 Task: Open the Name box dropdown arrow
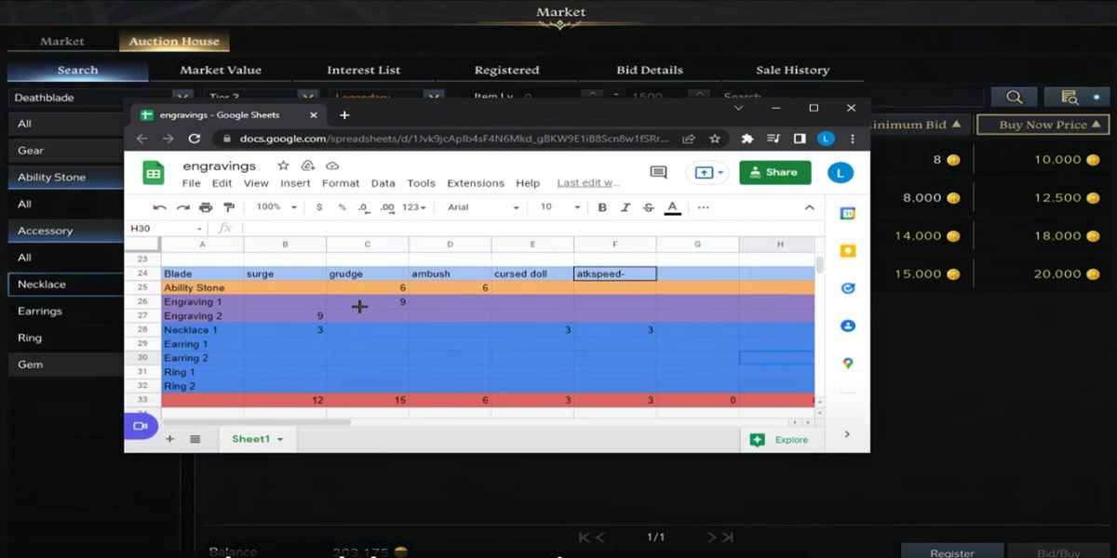pos(199,229)
